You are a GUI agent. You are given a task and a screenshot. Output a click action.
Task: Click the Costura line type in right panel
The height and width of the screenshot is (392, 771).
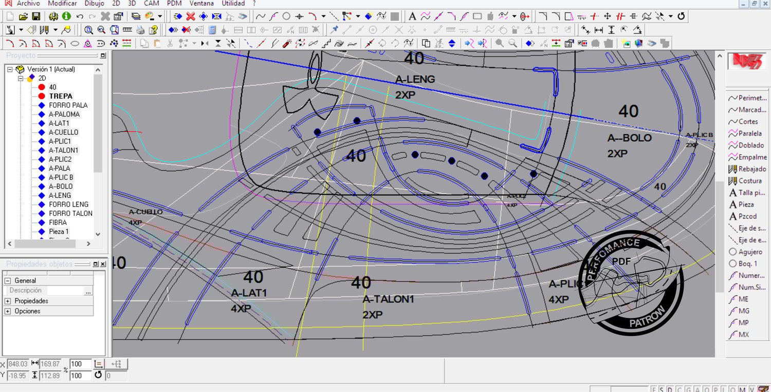(x=749, y=181)
